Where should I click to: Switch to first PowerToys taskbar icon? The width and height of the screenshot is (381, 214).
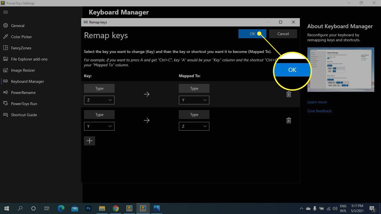[129, 208]
